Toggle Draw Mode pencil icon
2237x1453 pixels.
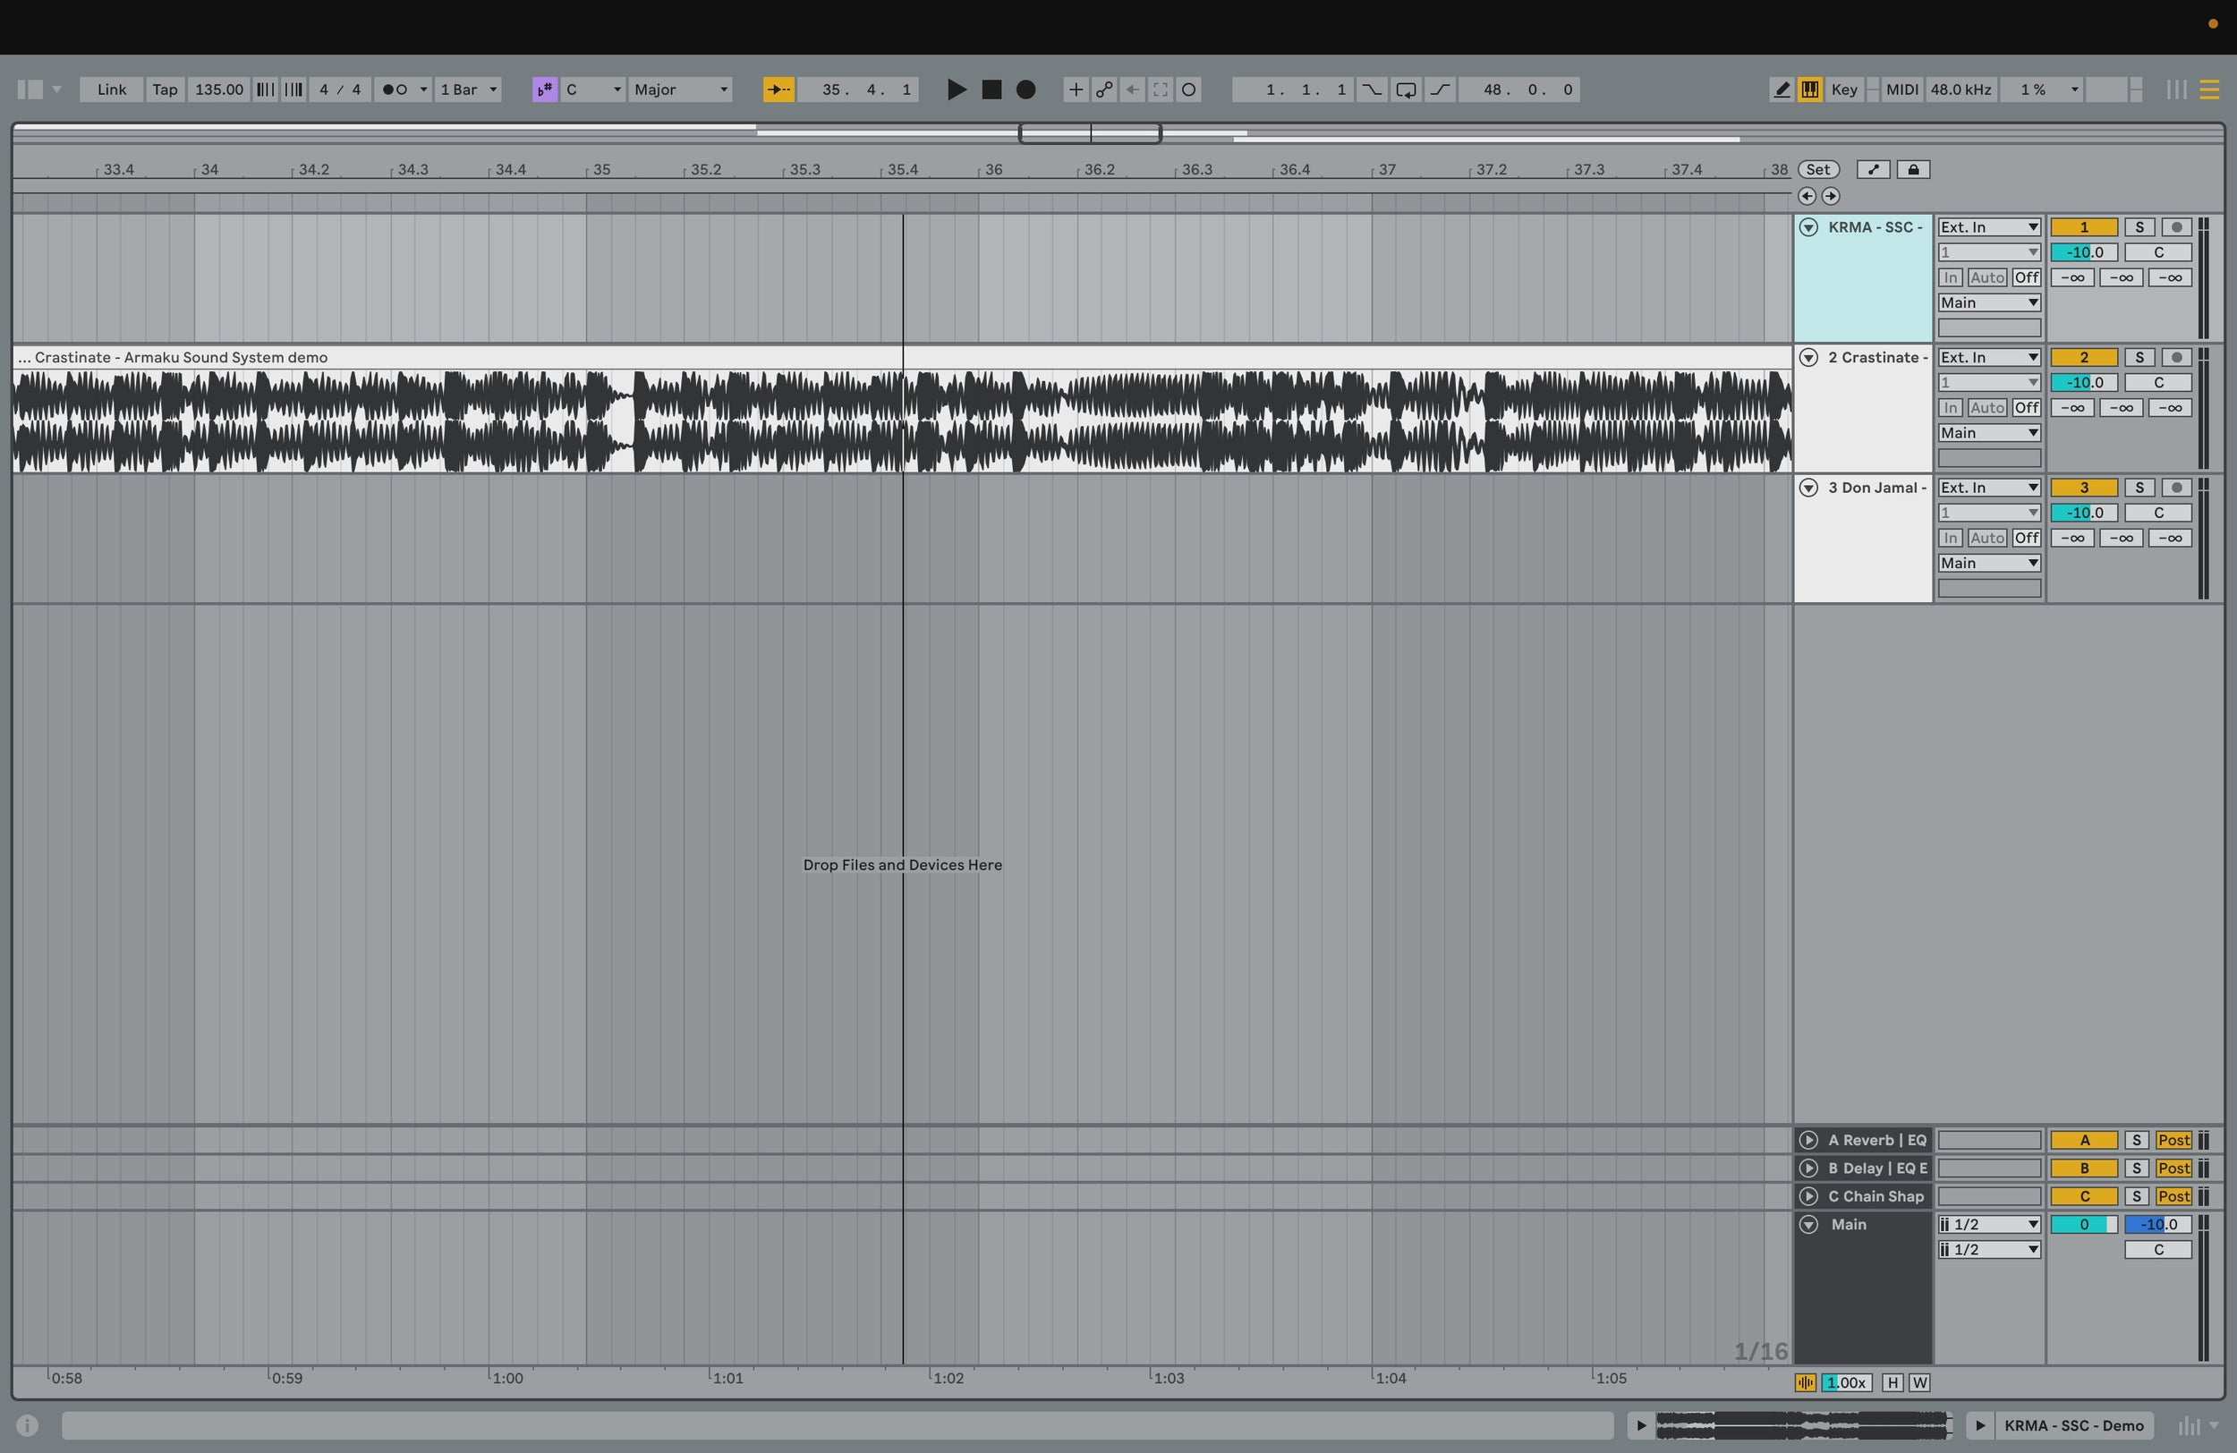1780,89
